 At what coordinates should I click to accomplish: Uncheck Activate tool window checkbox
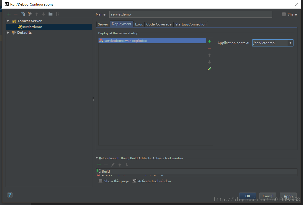[135, 181]
